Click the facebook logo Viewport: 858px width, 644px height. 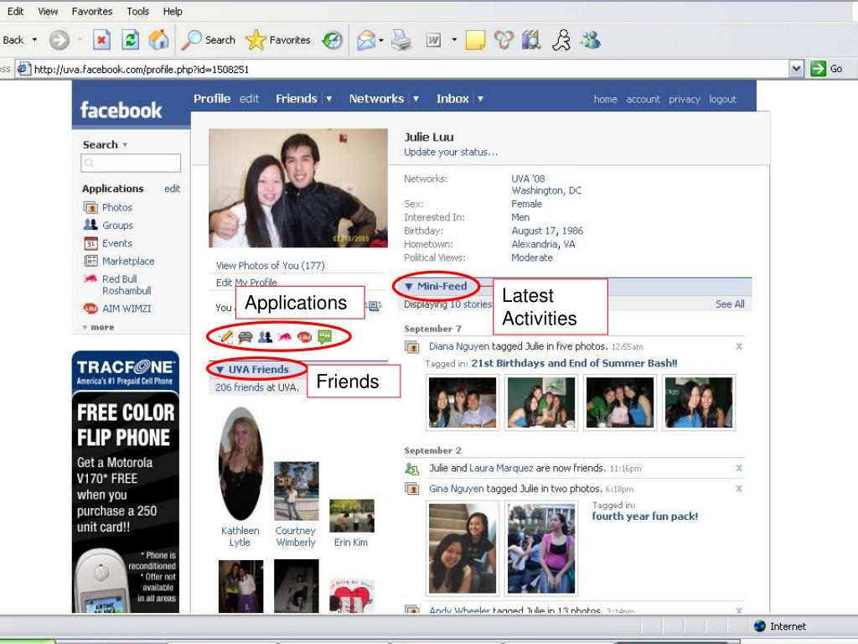click(x=121, y=110)
